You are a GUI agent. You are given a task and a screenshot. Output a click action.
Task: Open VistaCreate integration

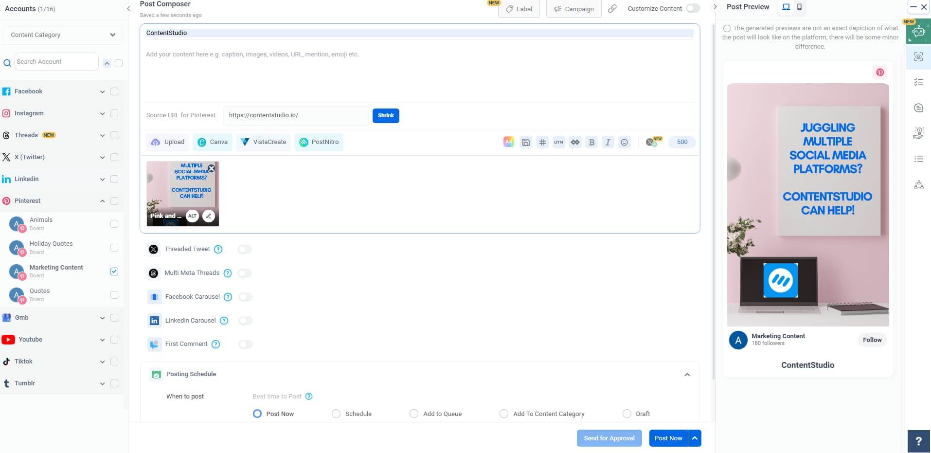[263, 142]
